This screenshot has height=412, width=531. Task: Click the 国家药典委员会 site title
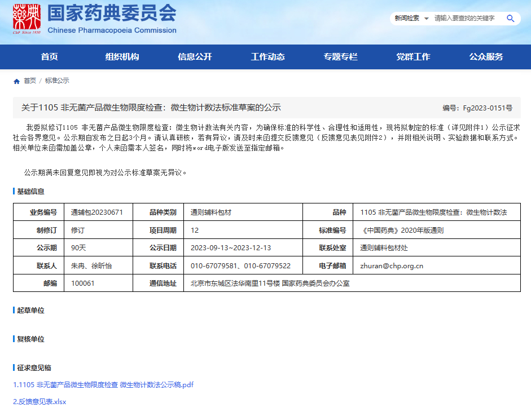[x=112, y=13]
